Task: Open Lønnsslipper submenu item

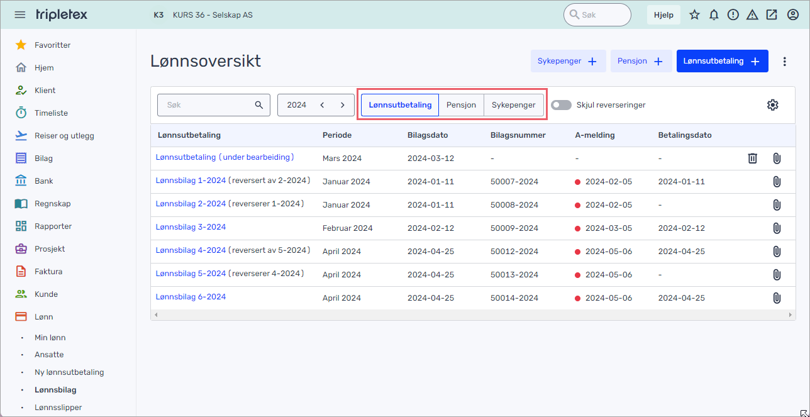Action: pyautogui.click(x=58, y=408)
